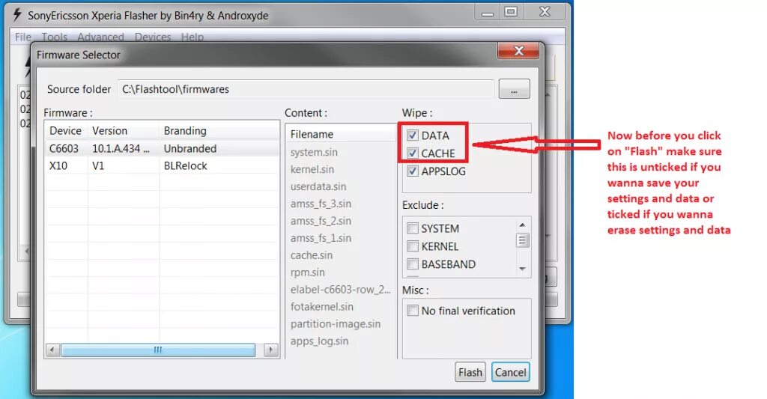The height and width of the screenshot is (399, 767).
Task: Click the Exclude list down scroll arrow
Action: tap(522, 269)
